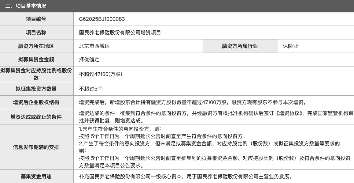Select the value 北京市西城区
Viewport: 354px width, 183px height.
coord(95,46)
